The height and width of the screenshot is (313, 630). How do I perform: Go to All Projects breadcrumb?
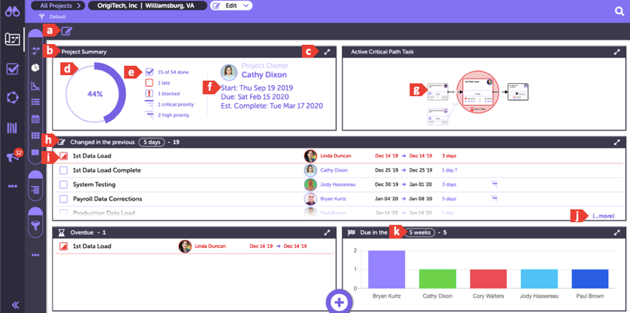click(x=57, y=6)
